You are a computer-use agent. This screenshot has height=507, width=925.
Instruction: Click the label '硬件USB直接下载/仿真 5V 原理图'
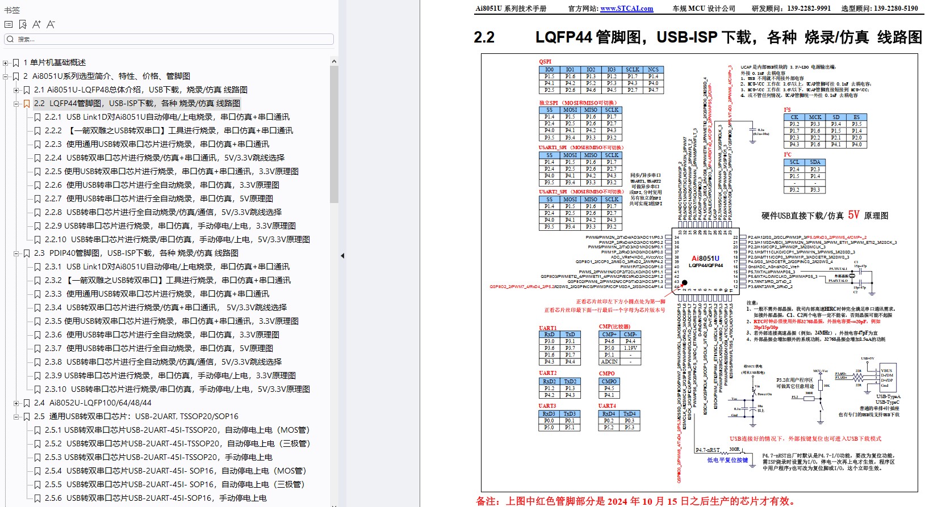click(x=825, y=216)
